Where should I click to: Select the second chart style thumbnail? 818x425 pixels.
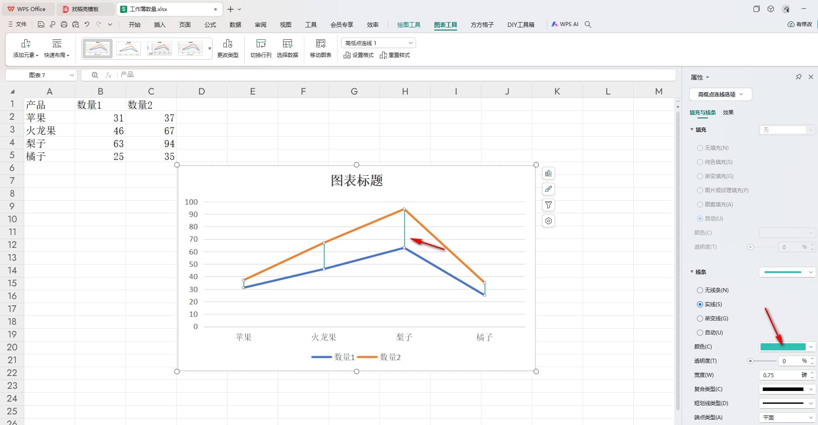point(129,48)
